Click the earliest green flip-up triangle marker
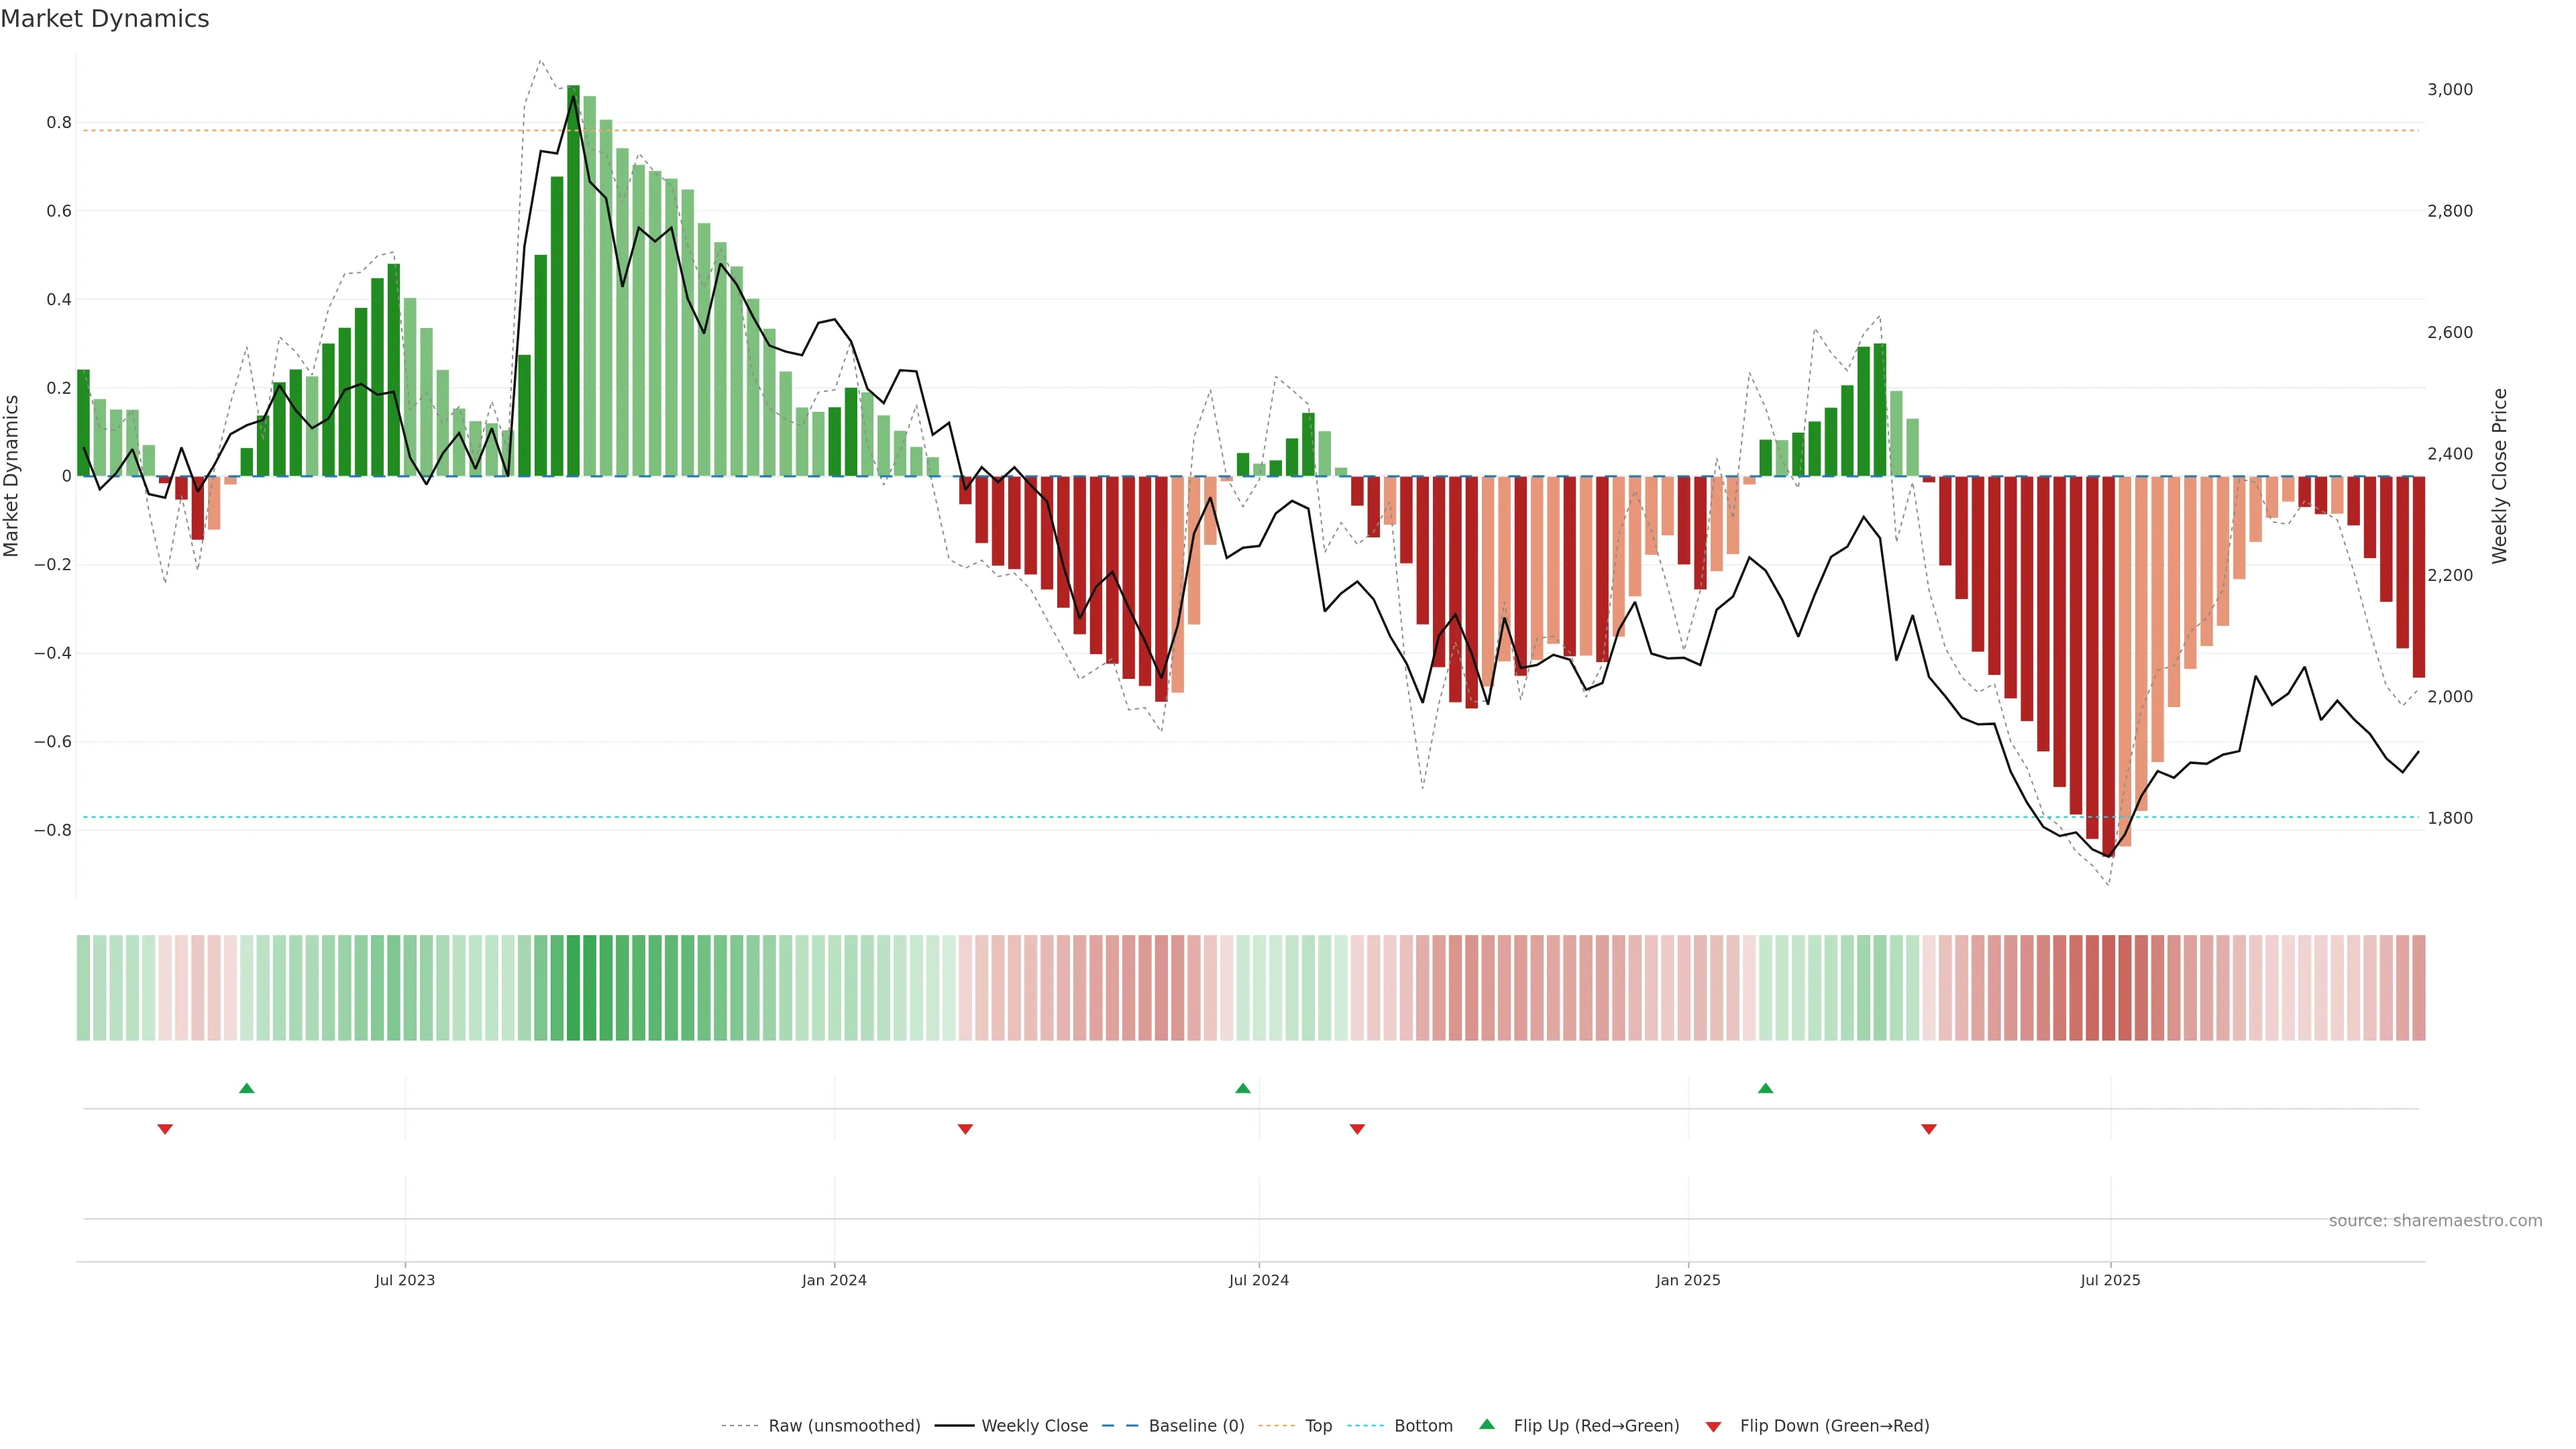Viewport: 2576px width, 1449px height. (x=247, y=1088)
